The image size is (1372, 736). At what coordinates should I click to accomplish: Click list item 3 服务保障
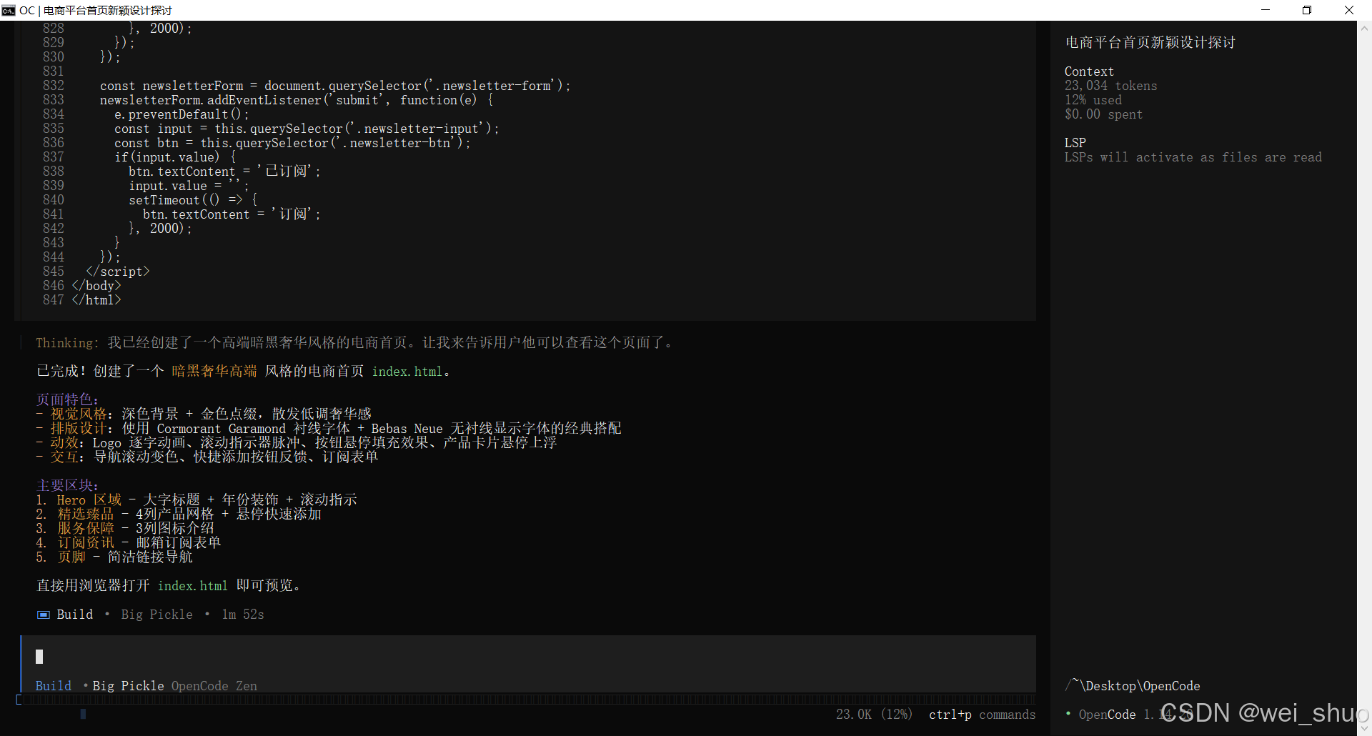click(125, 529)
